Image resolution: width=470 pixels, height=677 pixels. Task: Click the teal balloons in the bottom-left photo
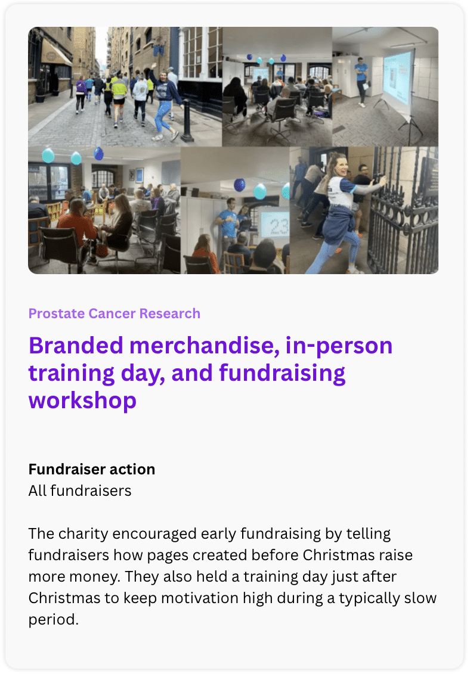tap(61, 157)
